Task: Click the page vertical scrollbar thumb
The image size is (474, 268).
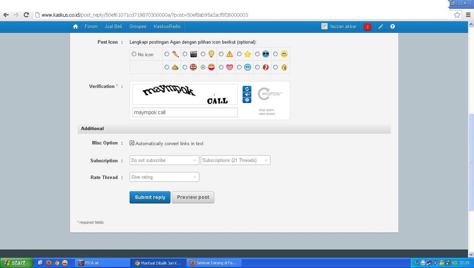Action: click(471, 162)
